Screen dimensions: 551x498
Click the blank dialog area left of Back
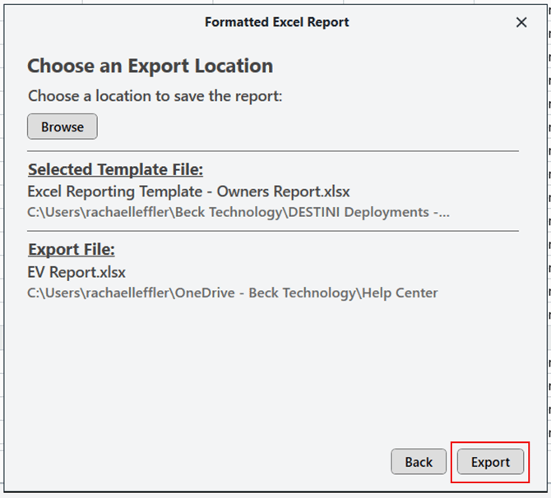pos(206,462)
